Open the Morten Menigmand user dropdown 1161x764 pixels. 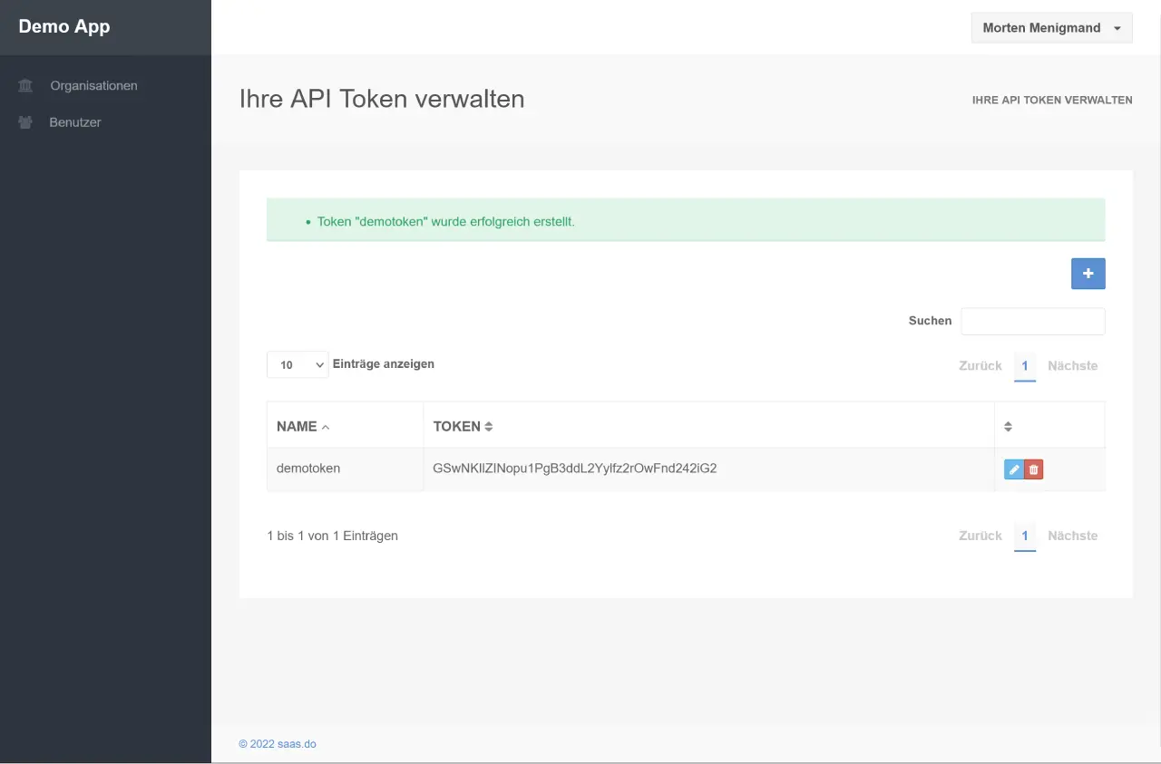(1051, 28)
